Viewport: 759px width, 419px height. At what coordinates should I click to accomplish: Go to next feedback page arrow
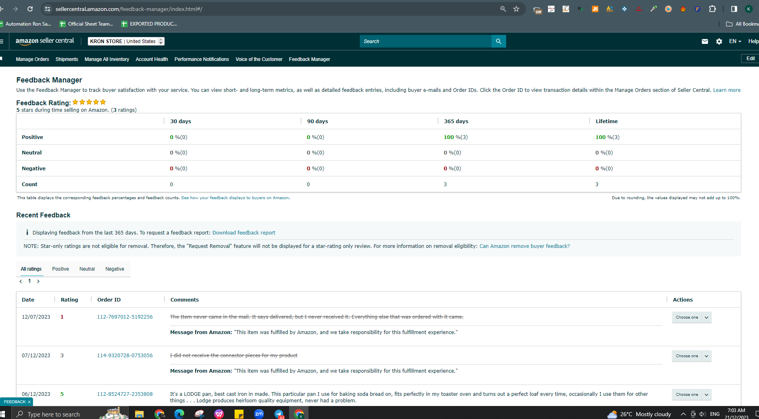[x=38, y=281]
